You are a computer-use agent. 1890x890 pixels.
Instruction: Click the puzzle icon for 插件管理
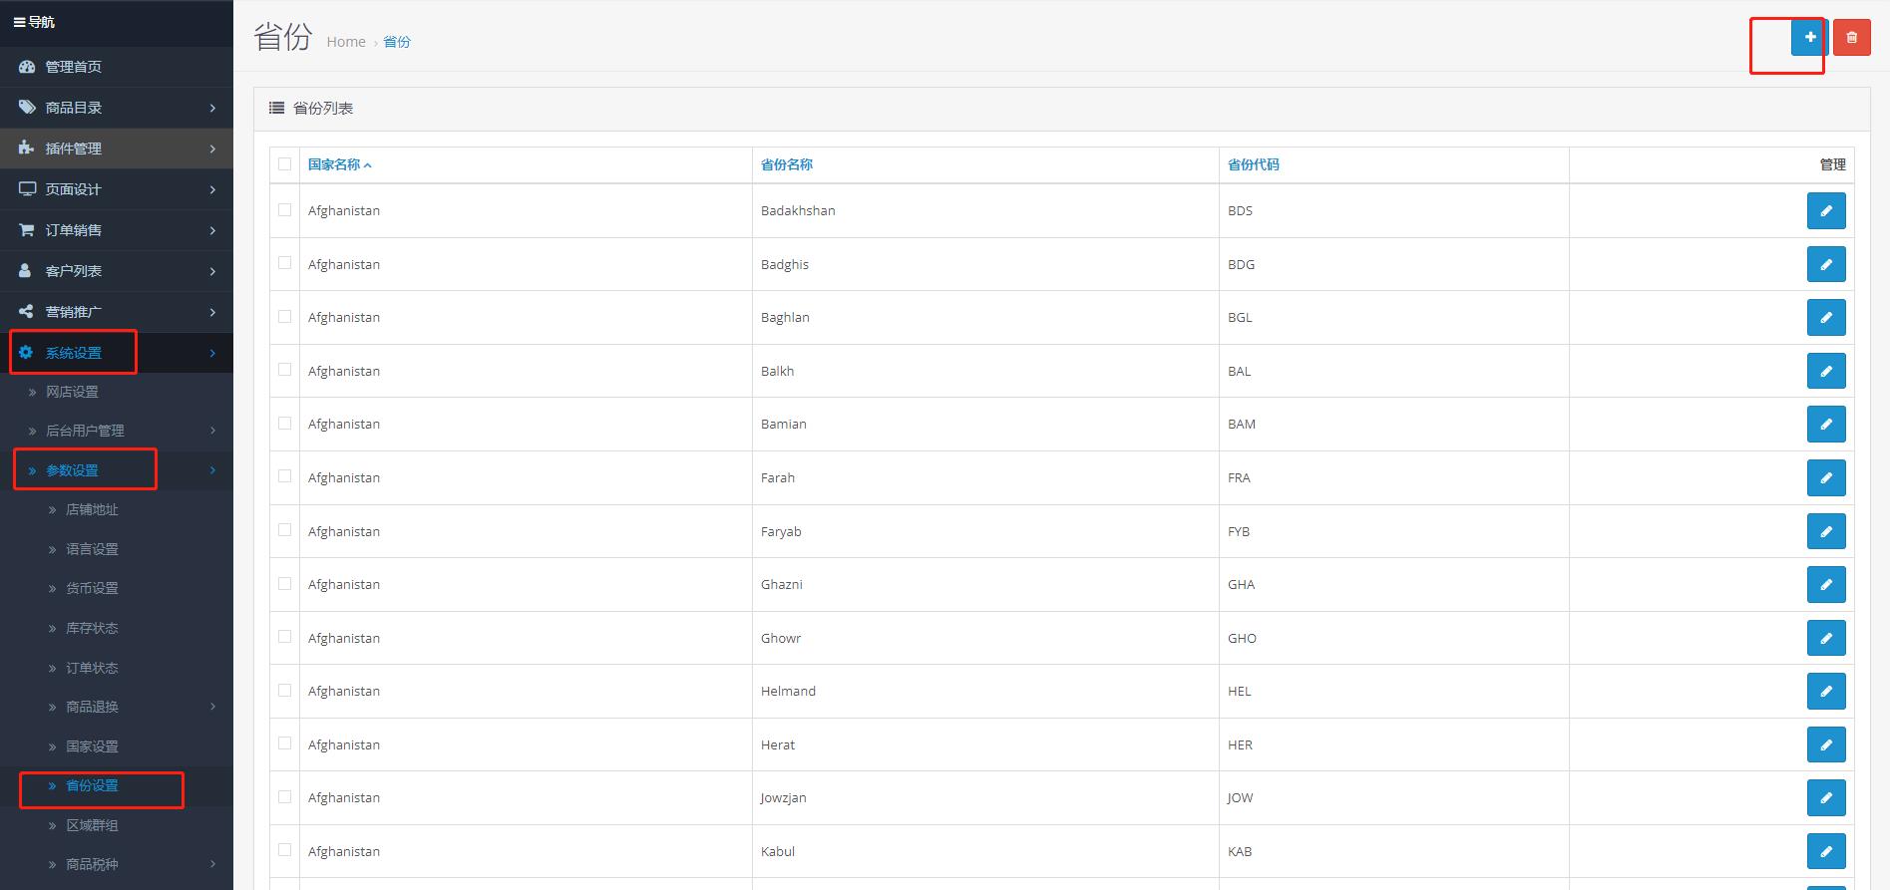27,148
